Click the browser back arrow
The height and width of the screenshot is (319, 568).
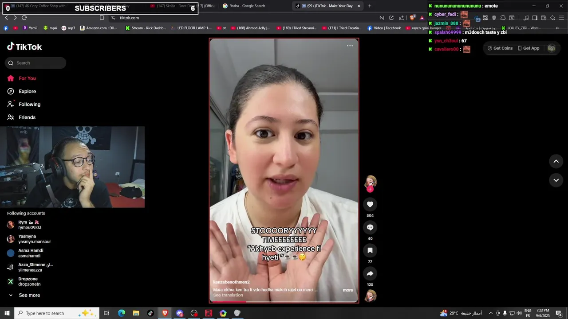(6, 18)
